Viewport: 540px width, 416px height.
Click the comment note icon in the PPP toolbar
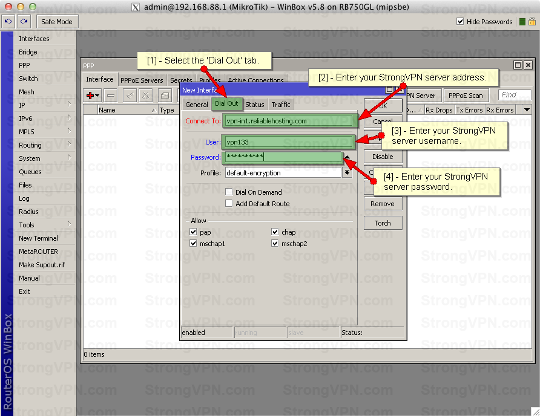pyautogui.click(x=164, y=96)
